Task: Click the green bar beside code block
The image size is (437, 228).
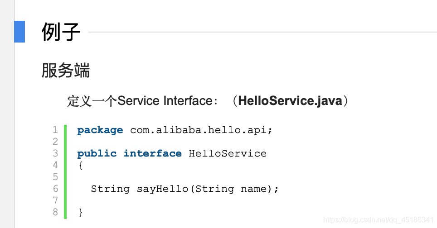Action: (65, 171)
